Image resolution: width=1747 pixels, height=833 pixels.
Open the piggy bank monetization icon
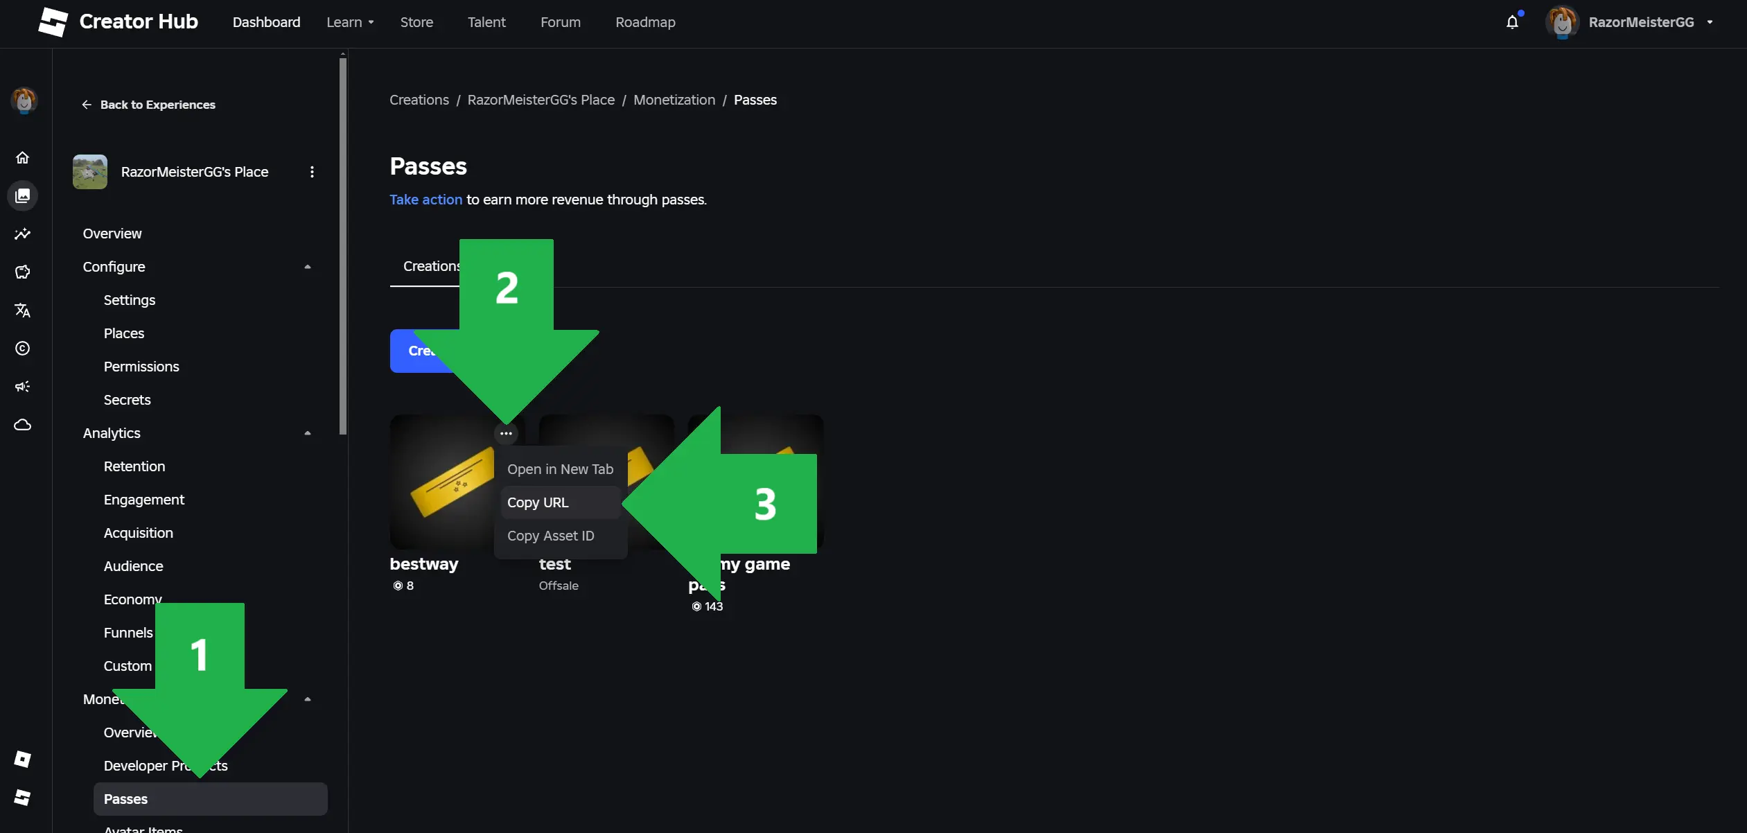pyautogui.click(x=23, y=272)
